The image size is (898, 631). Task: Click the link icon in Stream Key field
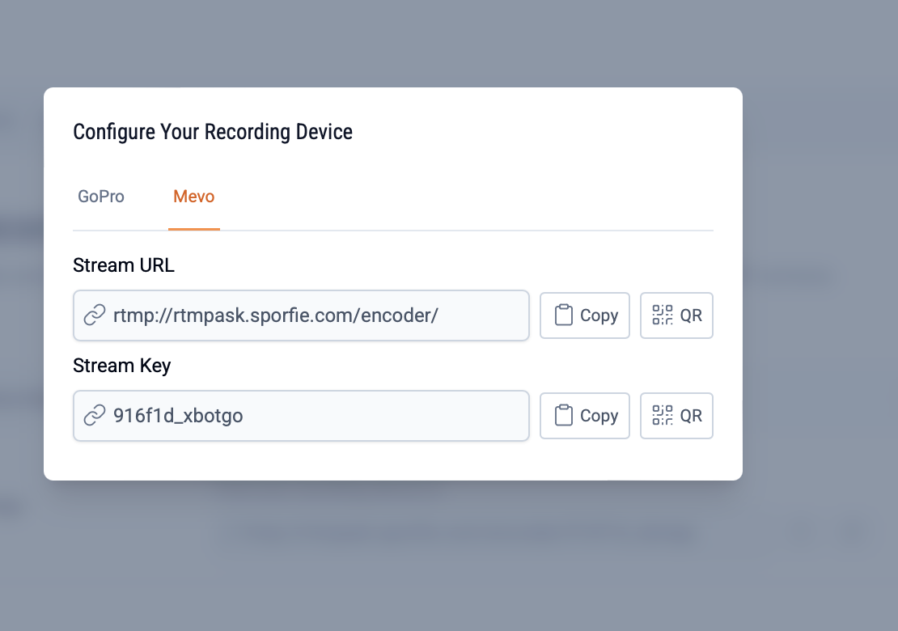(95, 416)
